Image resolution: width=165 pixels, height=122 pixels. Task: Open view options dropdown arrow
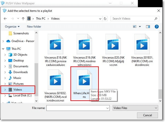140,27
